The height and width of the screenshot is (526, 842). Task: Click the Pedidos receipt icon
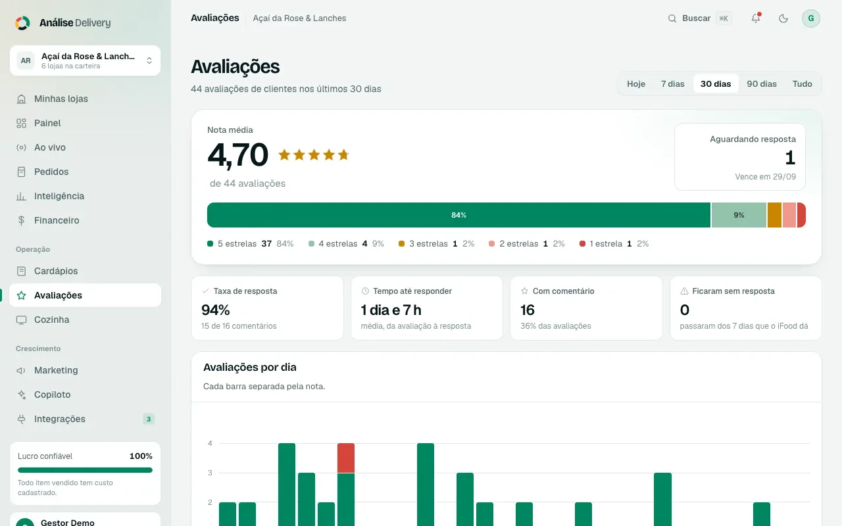pos(21,172)
